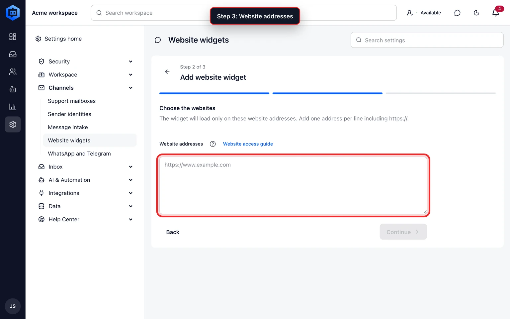The height and width of the screenshot is (319, 510).
Task: Open the bot automation icon in left rail
Action: pos(13,89)
